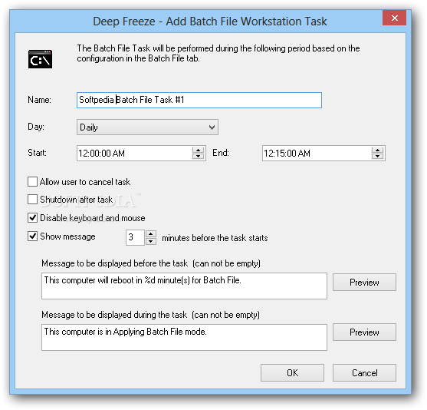Uncheck Disable keyboard and mouse
This screenshot has width=427, height=410.
click(32, 218)
